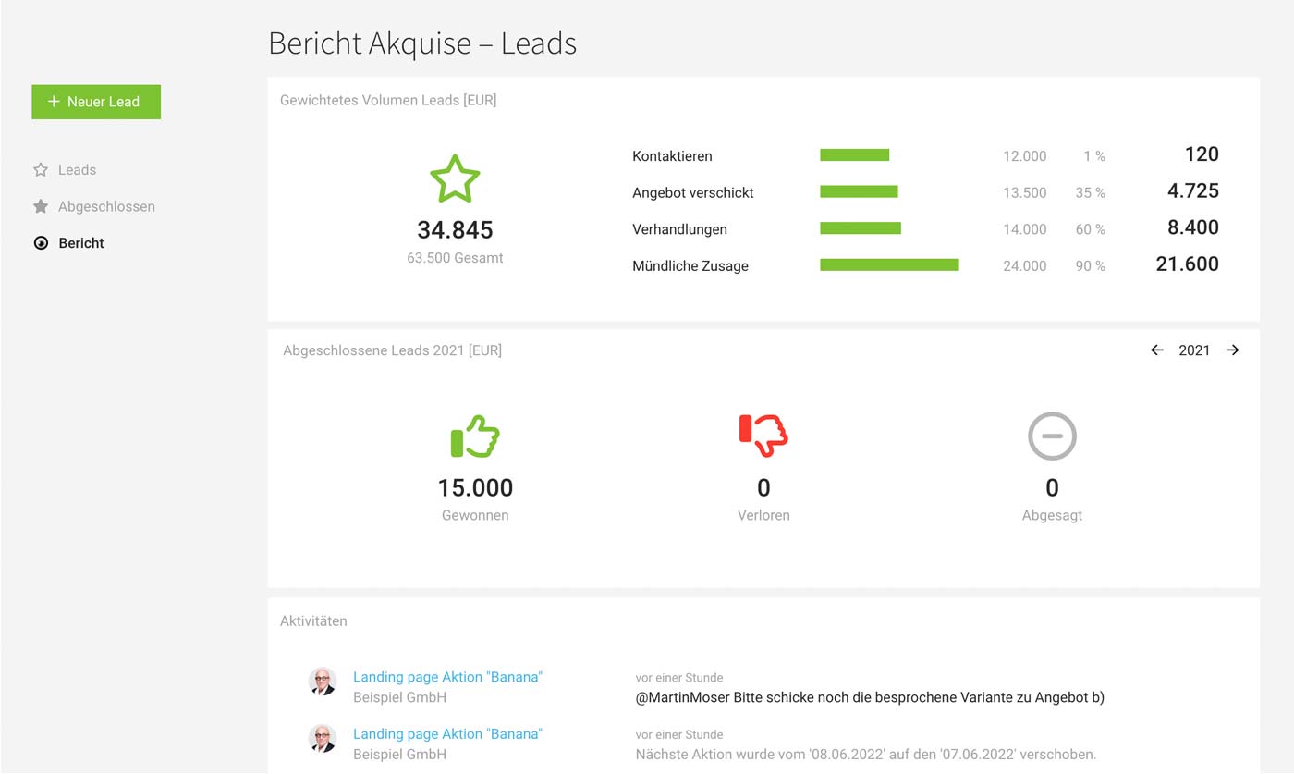Click the Neuer Lead button
Screen dimensions: 1294x774
coord(96,102)
